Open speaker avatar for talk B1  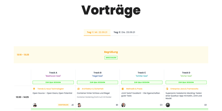click(79, 105)
